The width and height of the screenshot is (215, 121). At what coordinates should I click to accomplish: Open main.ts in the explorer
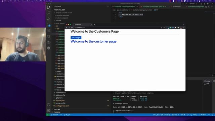click(59, 82)
